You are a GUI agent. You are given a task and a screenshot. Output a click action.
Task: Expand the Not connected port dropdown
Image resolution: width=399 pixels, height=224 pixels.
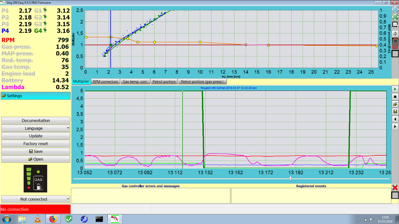[x=68, y=199]
